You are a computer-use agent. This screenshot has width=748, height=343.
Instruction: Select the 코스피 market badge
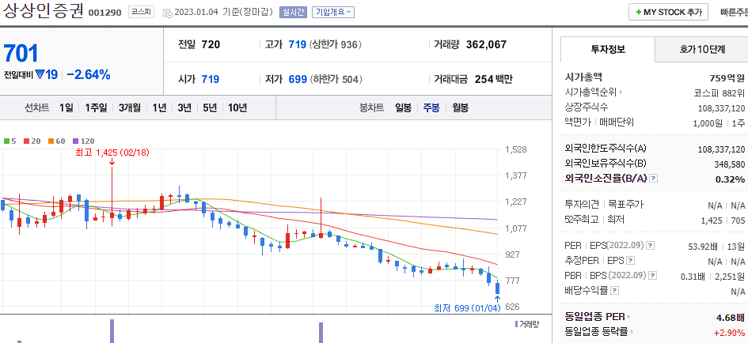(141, 13)
